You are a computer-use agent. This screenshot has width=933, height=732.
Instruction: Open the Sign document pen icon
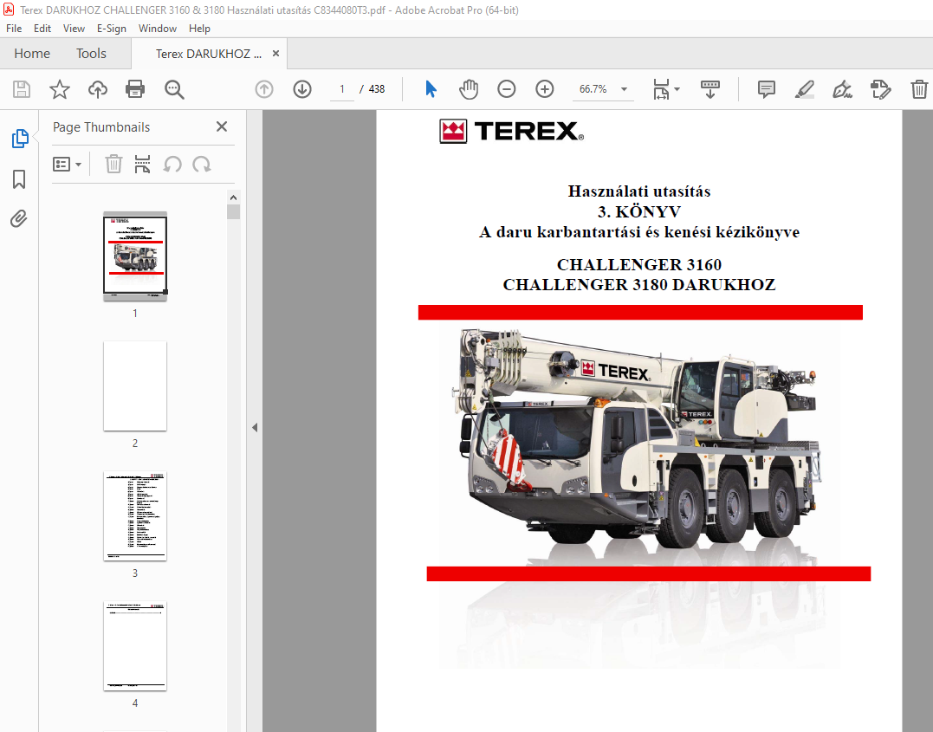[843, 89]
